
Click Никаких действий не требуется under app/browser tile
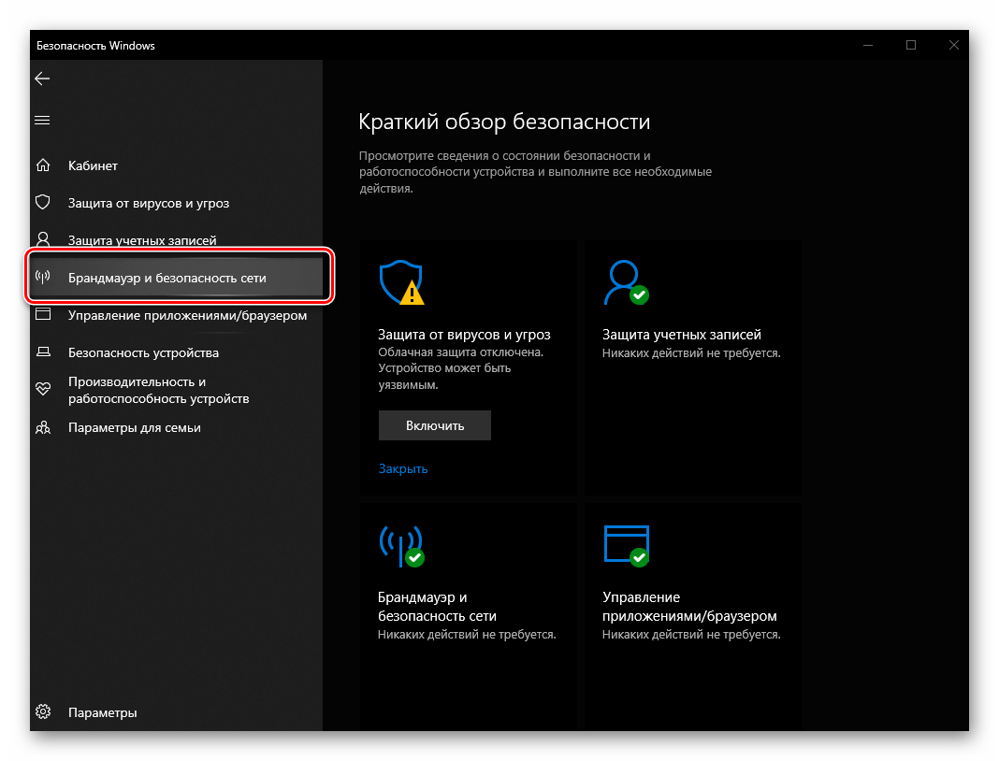(x=691, y=634)
